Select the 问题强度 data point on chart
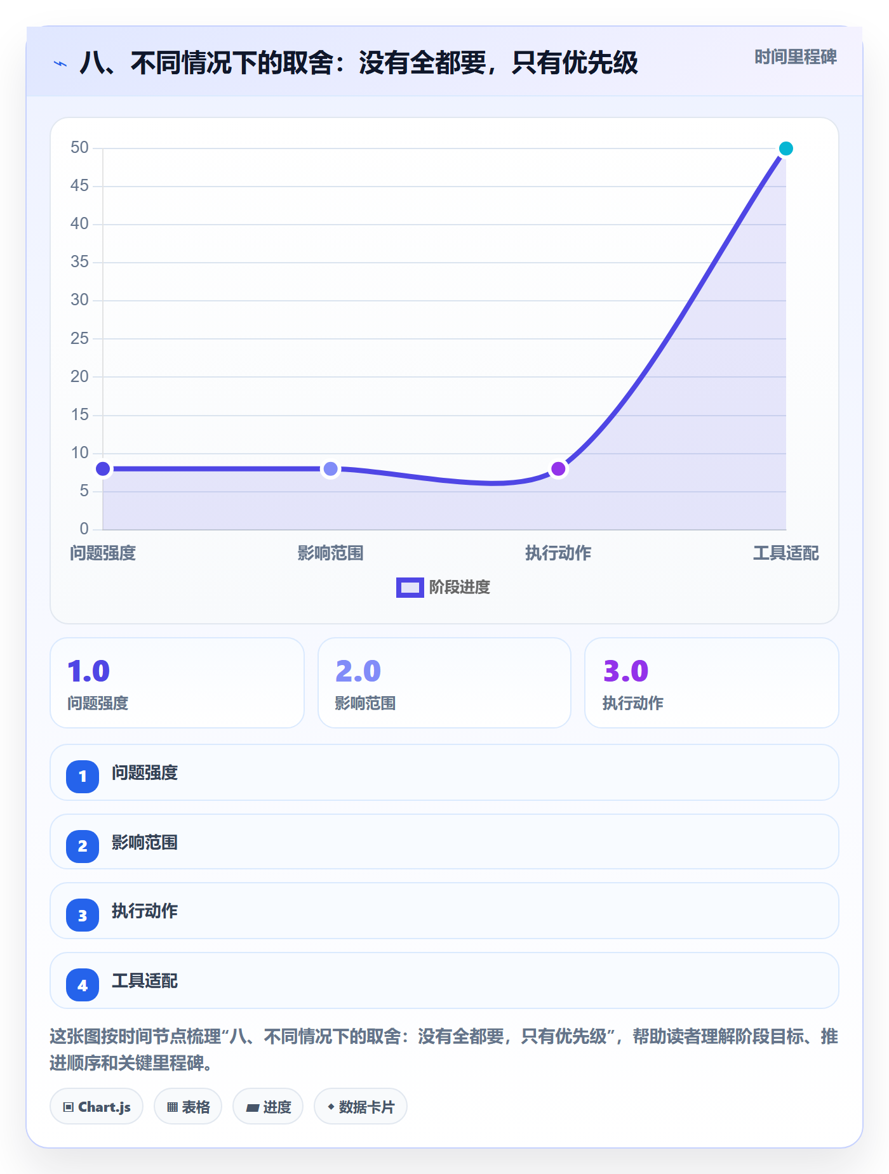The height and width of the screenshot is (1174, 889). point(103,469)
